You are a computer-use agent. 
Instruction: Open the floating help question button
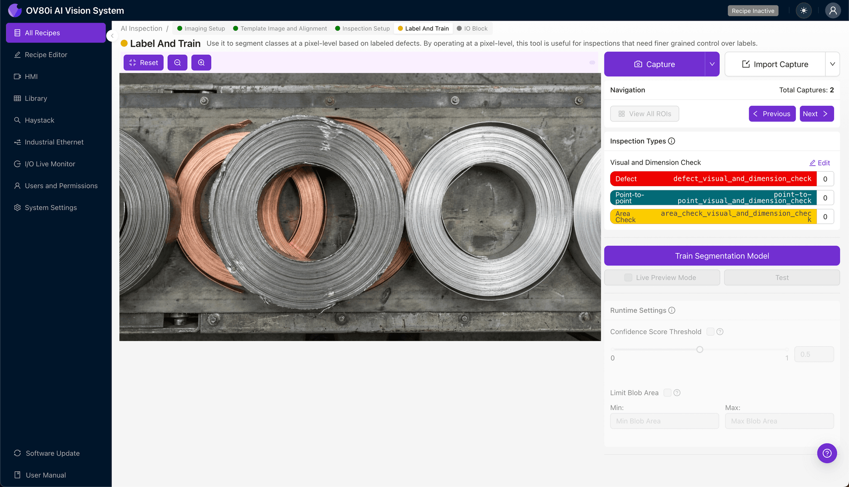coord(827,453)
